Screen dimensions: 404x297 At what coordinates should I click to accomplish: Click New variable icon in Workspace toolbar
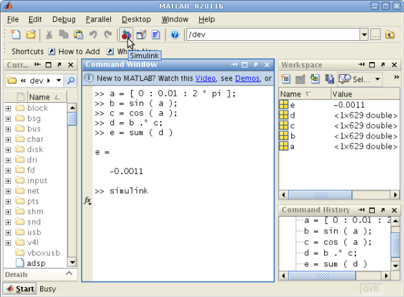click(285, 79)
